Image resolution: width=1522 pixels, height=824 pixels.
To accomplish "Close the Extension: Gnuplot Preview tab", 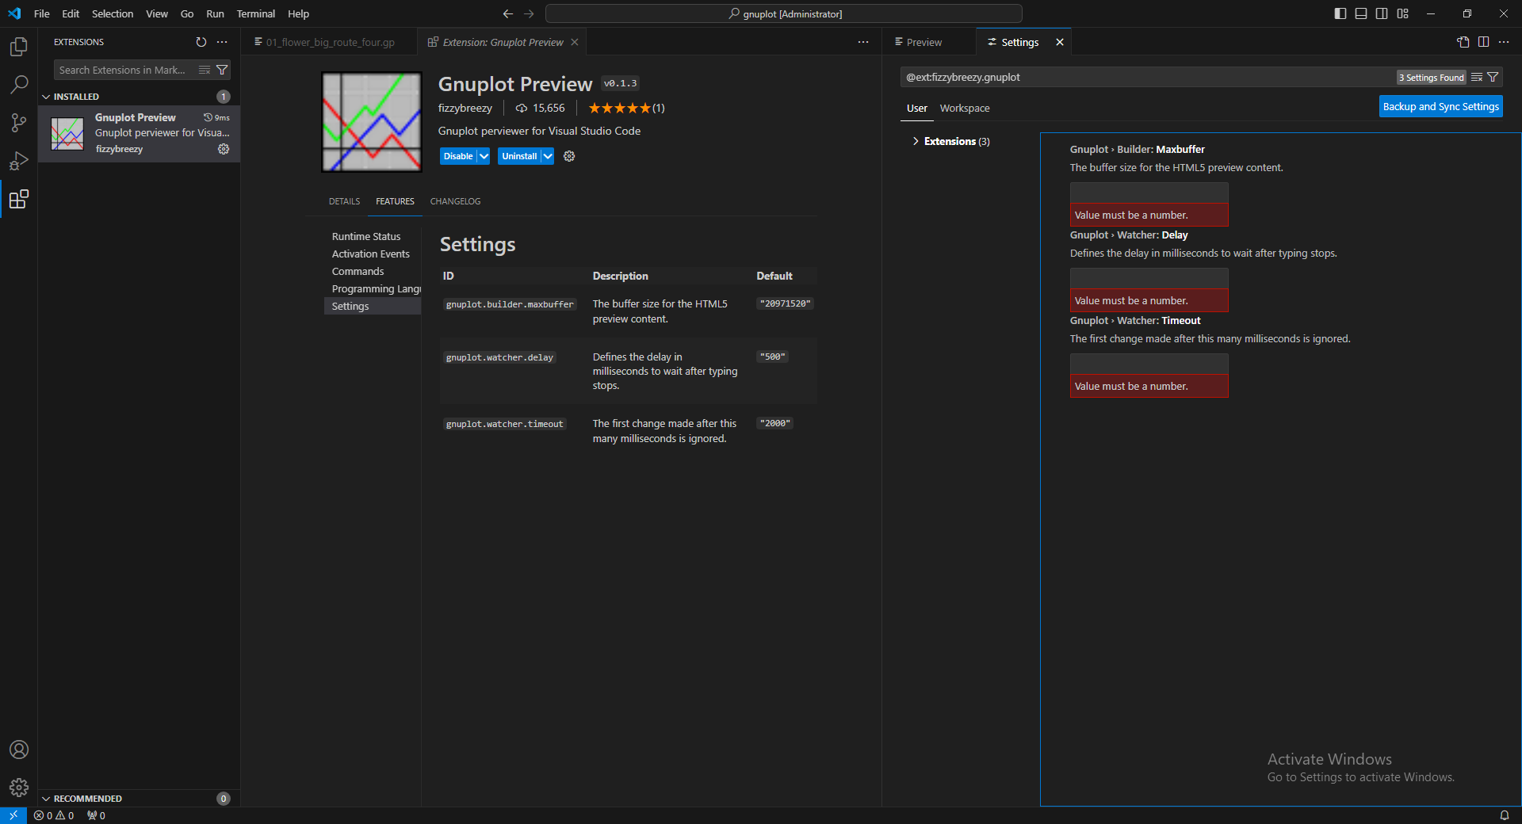I will [x=575, y=42].
